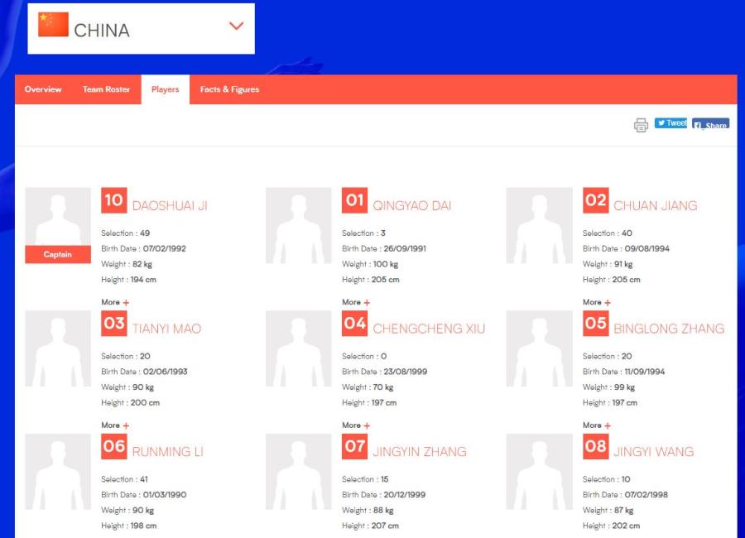Switch to the Overview tab
This screenshot has height=538, width=745.
(43, 89)
